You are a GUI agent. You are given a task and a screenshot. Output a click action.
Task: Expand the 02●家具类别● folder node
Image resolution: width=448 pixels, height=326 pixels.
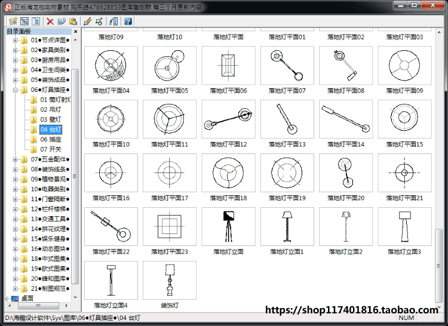click(x=15, y=50)
